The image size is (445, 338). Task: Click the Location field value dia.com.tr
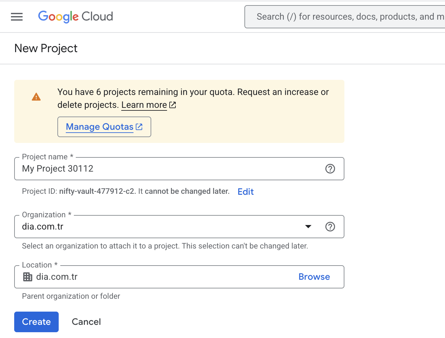coord(57,277)
